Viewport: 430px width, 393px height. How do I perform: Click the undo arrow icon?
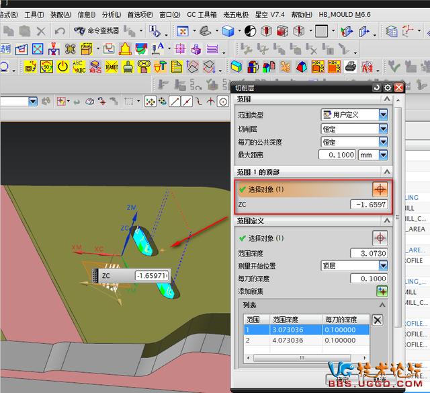point(60,31)
